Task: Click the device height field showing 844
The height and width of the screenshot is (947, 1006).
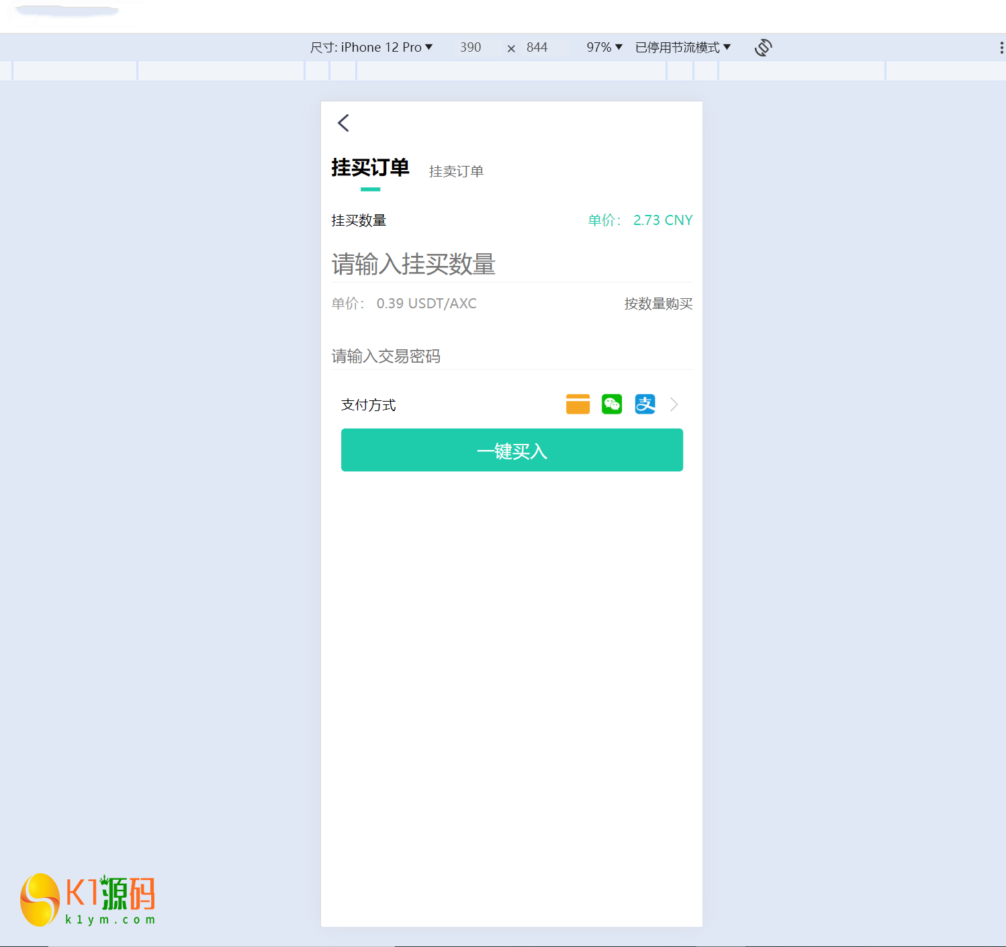Action: click(537, 48)
